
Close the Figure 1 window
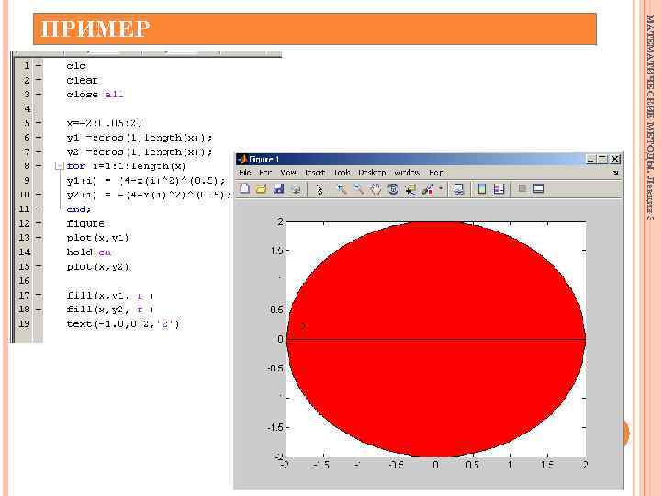tap(615, 159)
